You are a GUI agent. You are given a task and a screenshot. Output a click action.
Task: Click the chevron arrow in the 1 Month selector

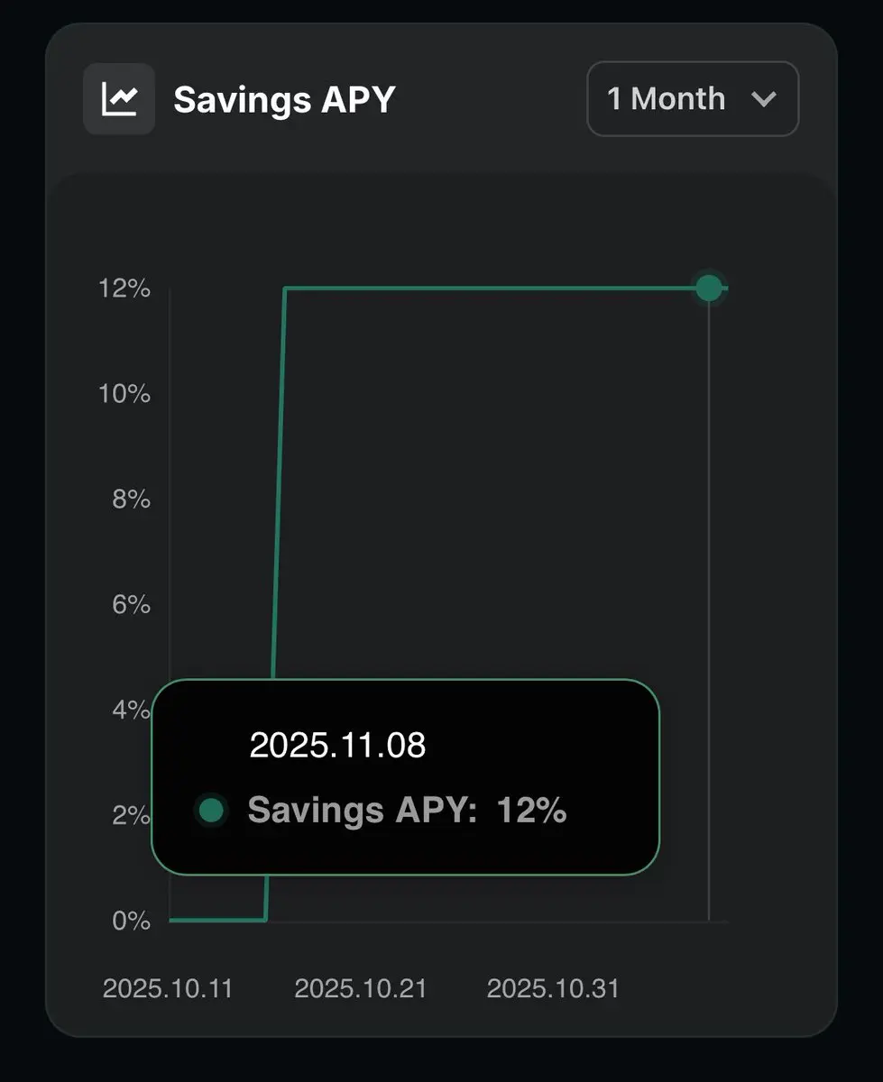pyautogui.click(x=763, y=99)
